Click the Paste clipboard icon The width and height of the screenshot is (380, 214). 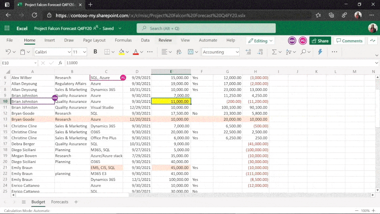(x=22, y=52)
